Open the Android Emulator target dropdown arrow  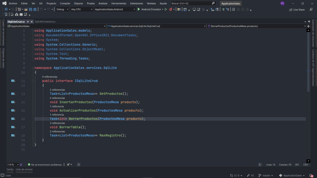click(162, 9)
